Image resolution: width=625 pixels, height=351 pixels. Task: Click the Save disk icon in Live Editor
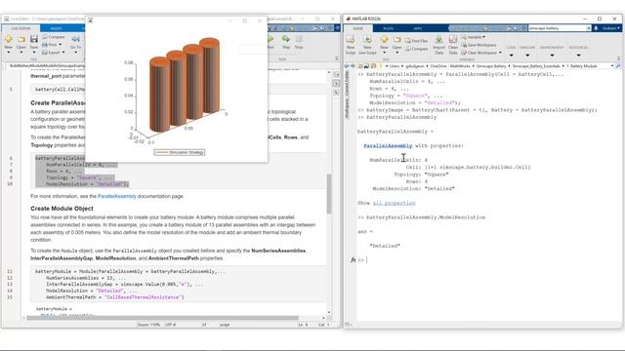pos(34,39)
